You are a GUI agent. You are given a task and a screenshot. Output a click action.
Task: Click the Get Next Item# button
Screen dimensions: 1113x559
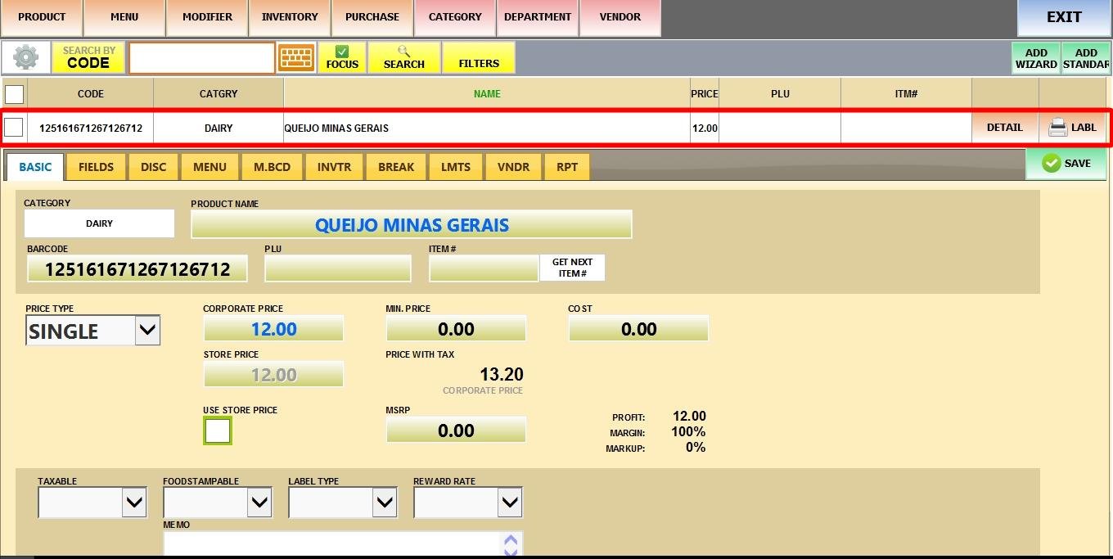pyautogui.click(x=572, y=268)
